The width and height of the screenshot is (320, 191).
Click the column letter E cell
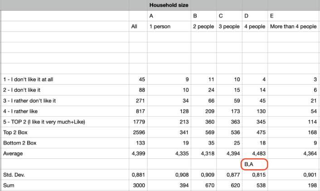(x=294, y=16)
